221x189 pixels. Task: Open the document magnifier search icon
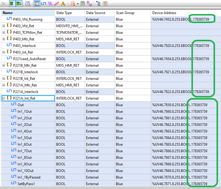[x=28, y=4]
